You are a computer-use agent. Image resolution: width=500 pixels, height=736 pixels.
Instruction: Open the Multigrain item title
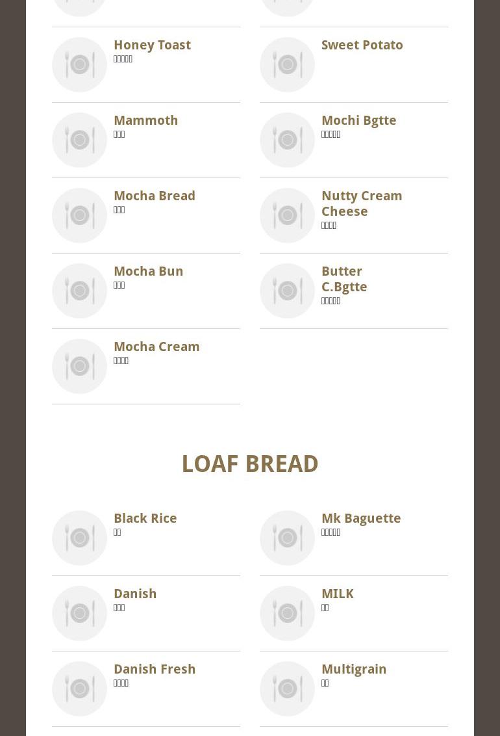pyautogui.click(x=353, y=669)
